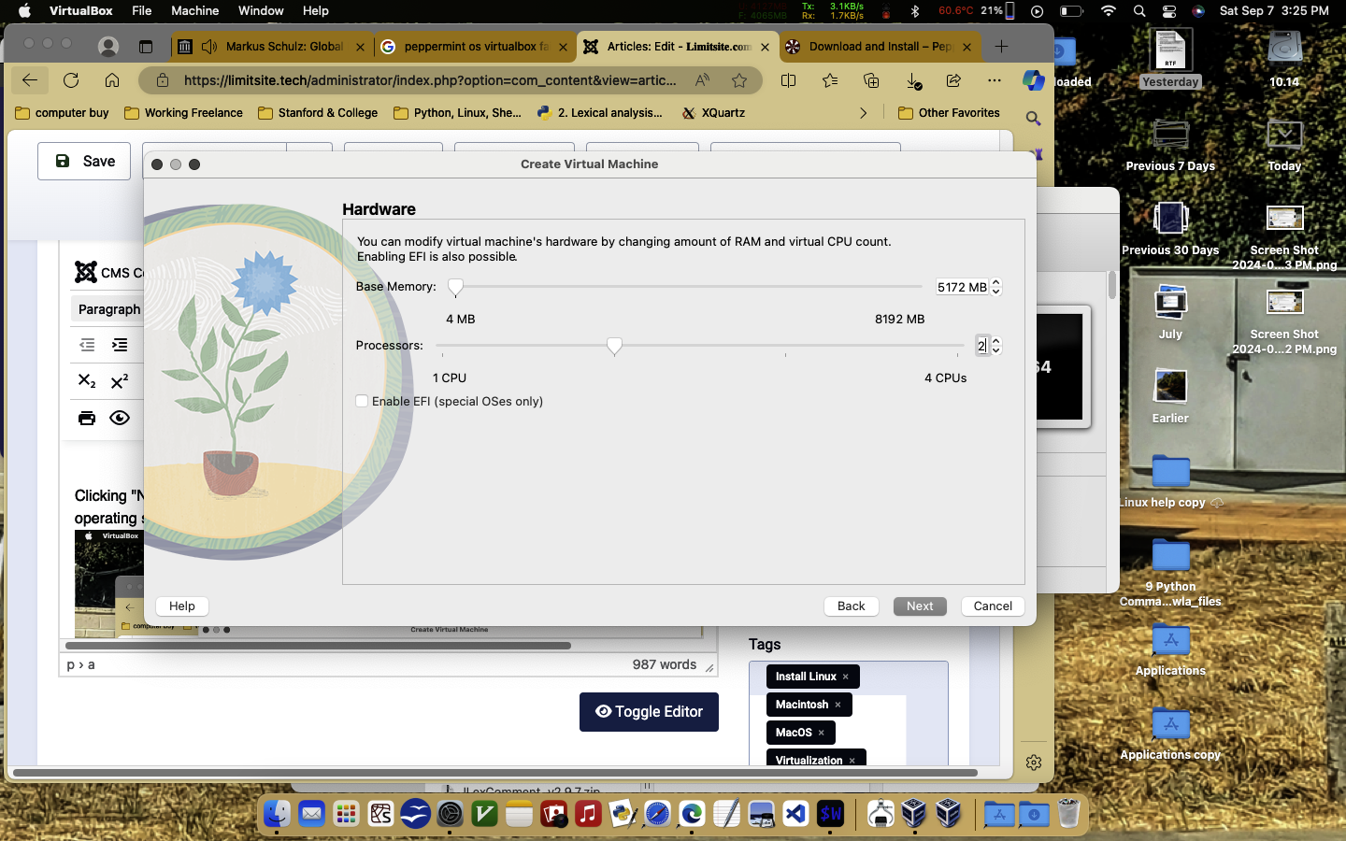Switch to the Download and Install tab

point(879,47)
